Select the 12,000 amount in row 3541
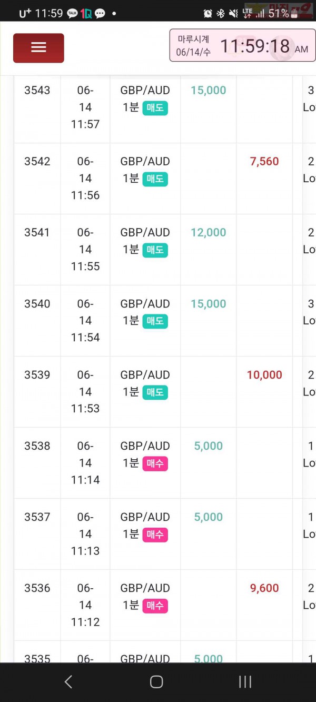Image resolution: width=316 pixels, height=702 pixels. point(209,233)
